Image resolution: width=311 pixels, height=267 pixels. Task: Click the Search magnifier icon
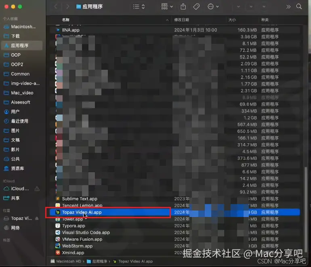click(x=299, y=6)
